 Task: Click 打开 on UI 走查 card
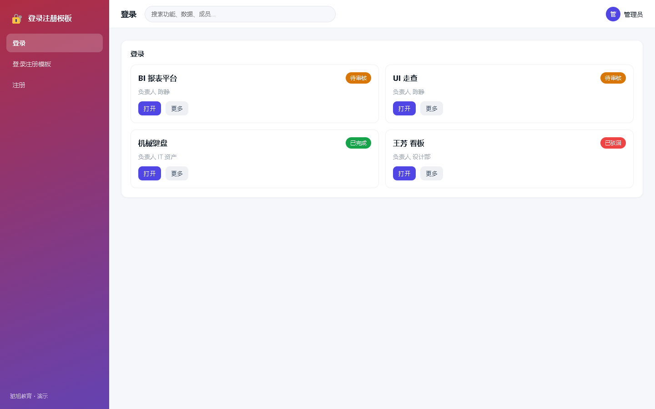[x=404, y=109]
